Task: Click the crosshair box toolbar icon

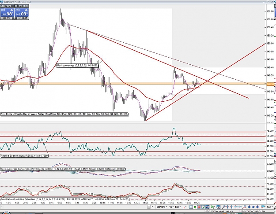Action: [x=191, y=207]
